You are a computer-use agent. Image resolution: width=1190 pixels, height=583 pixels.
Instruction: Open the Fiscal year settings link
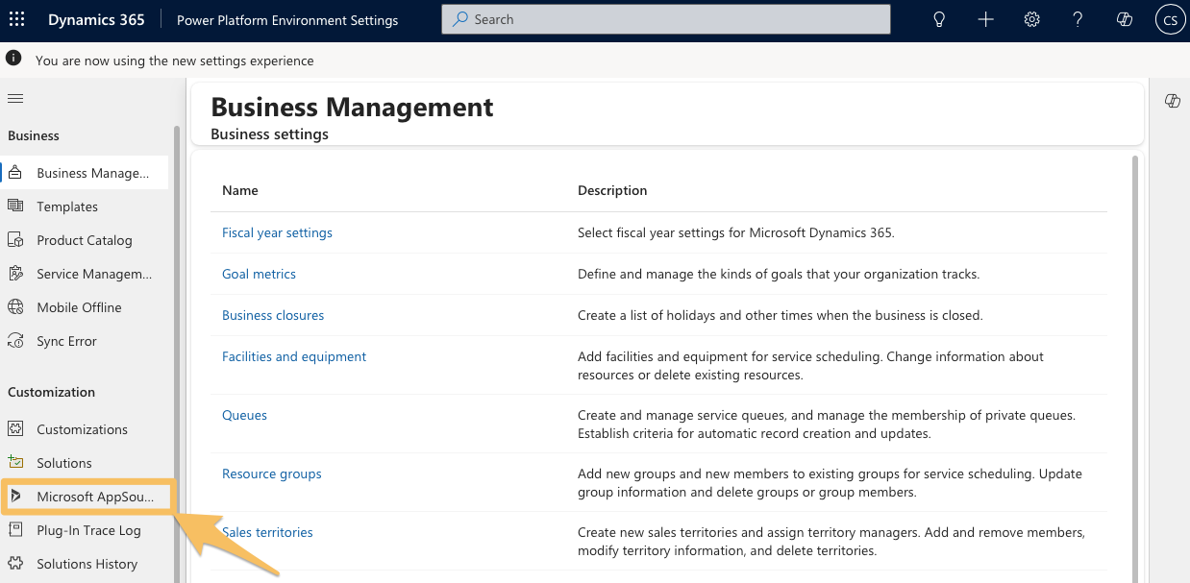[x=277, y=232]
